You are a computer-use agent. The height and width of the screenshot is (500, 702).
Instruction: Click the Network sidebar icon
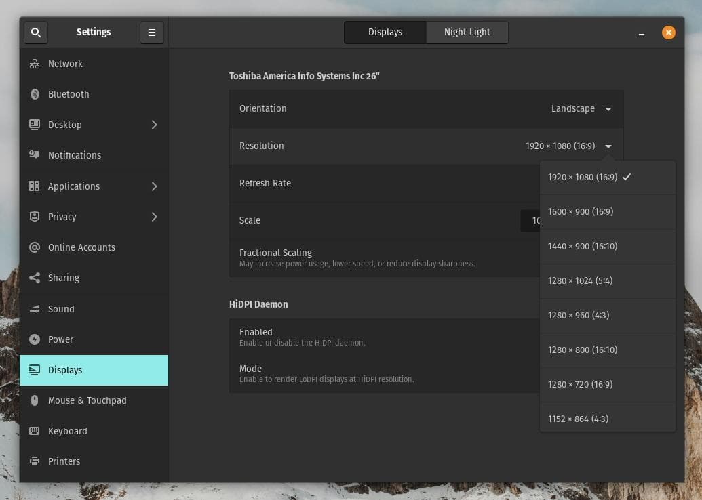tap(35, 64)
